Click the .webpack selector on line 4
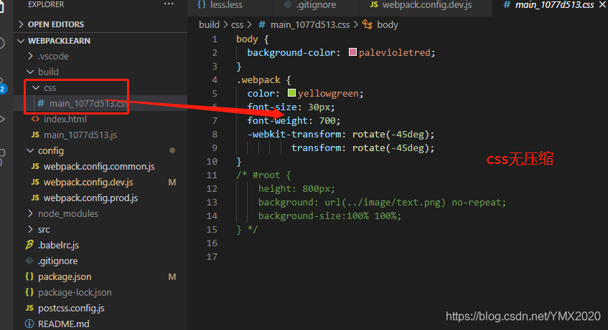Viewport: 608px width, 330px height. point(258,80)
